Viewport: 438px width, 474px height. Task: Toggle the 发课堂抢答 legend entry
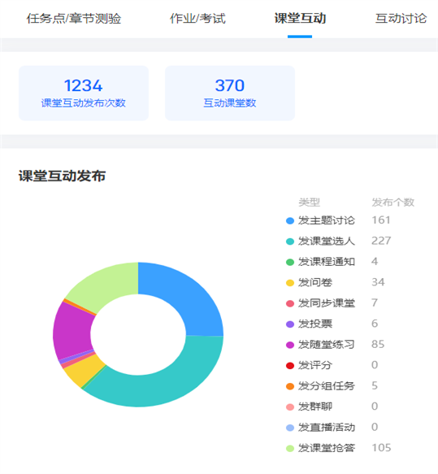pyautogui.click(x=320, y=448)
